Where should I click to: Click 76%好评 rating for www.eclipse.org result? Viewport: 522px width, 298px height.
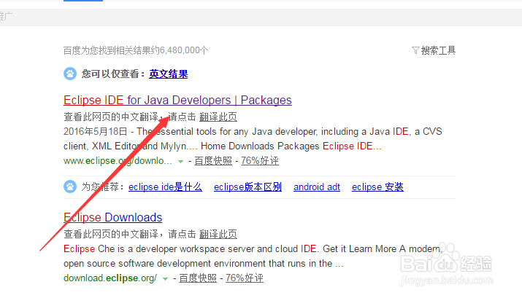[x=260, y=161]
